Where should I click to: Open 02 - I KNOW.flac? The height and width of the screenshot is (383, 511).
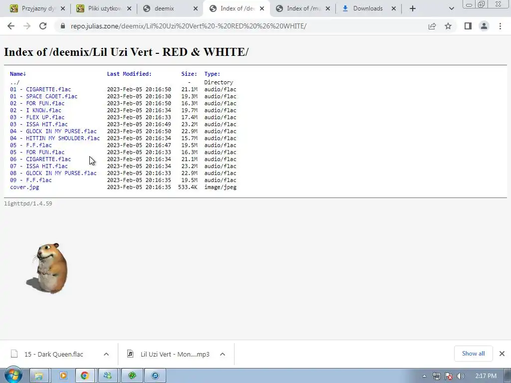coord(35,110)
